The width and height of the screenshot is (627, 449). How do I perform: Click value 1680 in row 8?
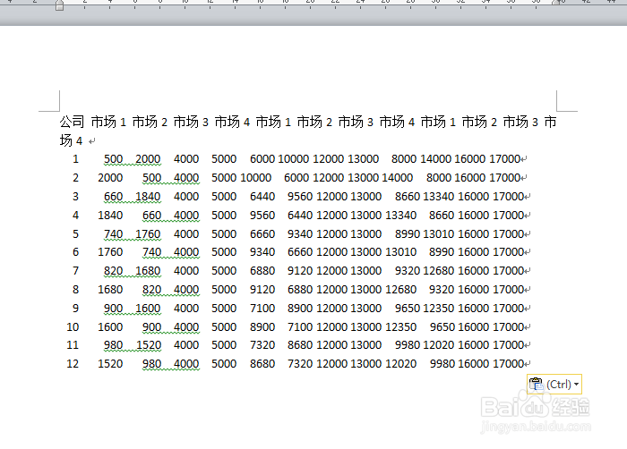click(110, 290)
